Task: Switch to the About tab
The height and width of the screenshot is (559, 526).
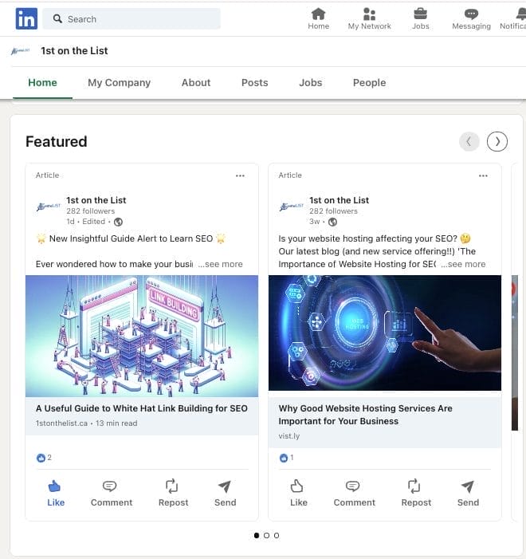Action: [195, 83]
